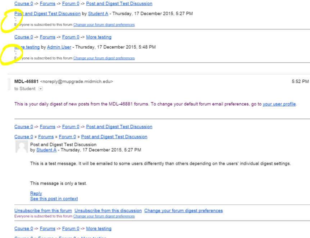This screenshot has width=310, height=238.
Task: Click 'Unsubscribe from this forum' link
Action: (43, 211)
